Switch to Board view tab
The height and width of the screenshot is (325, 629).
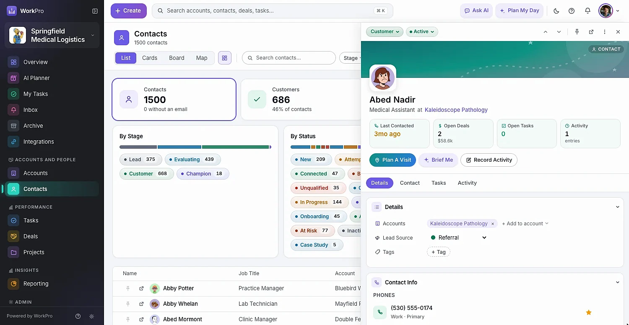[x=177, y=58]
